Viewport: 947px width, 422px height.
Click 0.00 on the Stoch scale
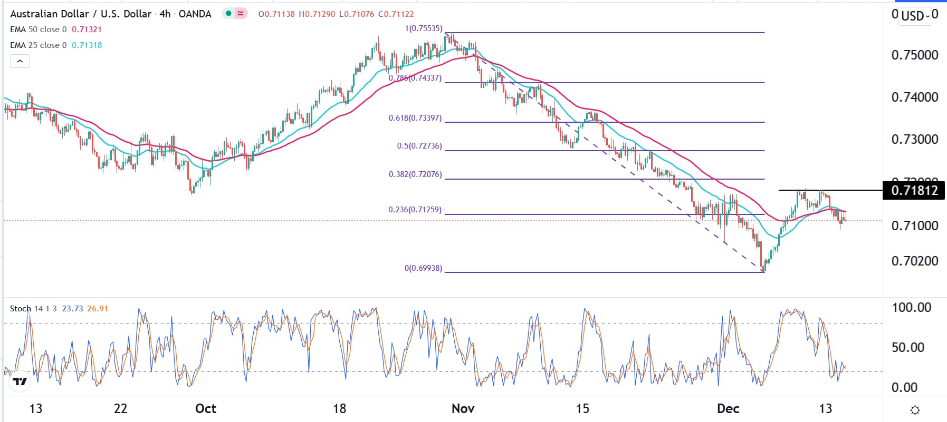click(x=904, y=387)
